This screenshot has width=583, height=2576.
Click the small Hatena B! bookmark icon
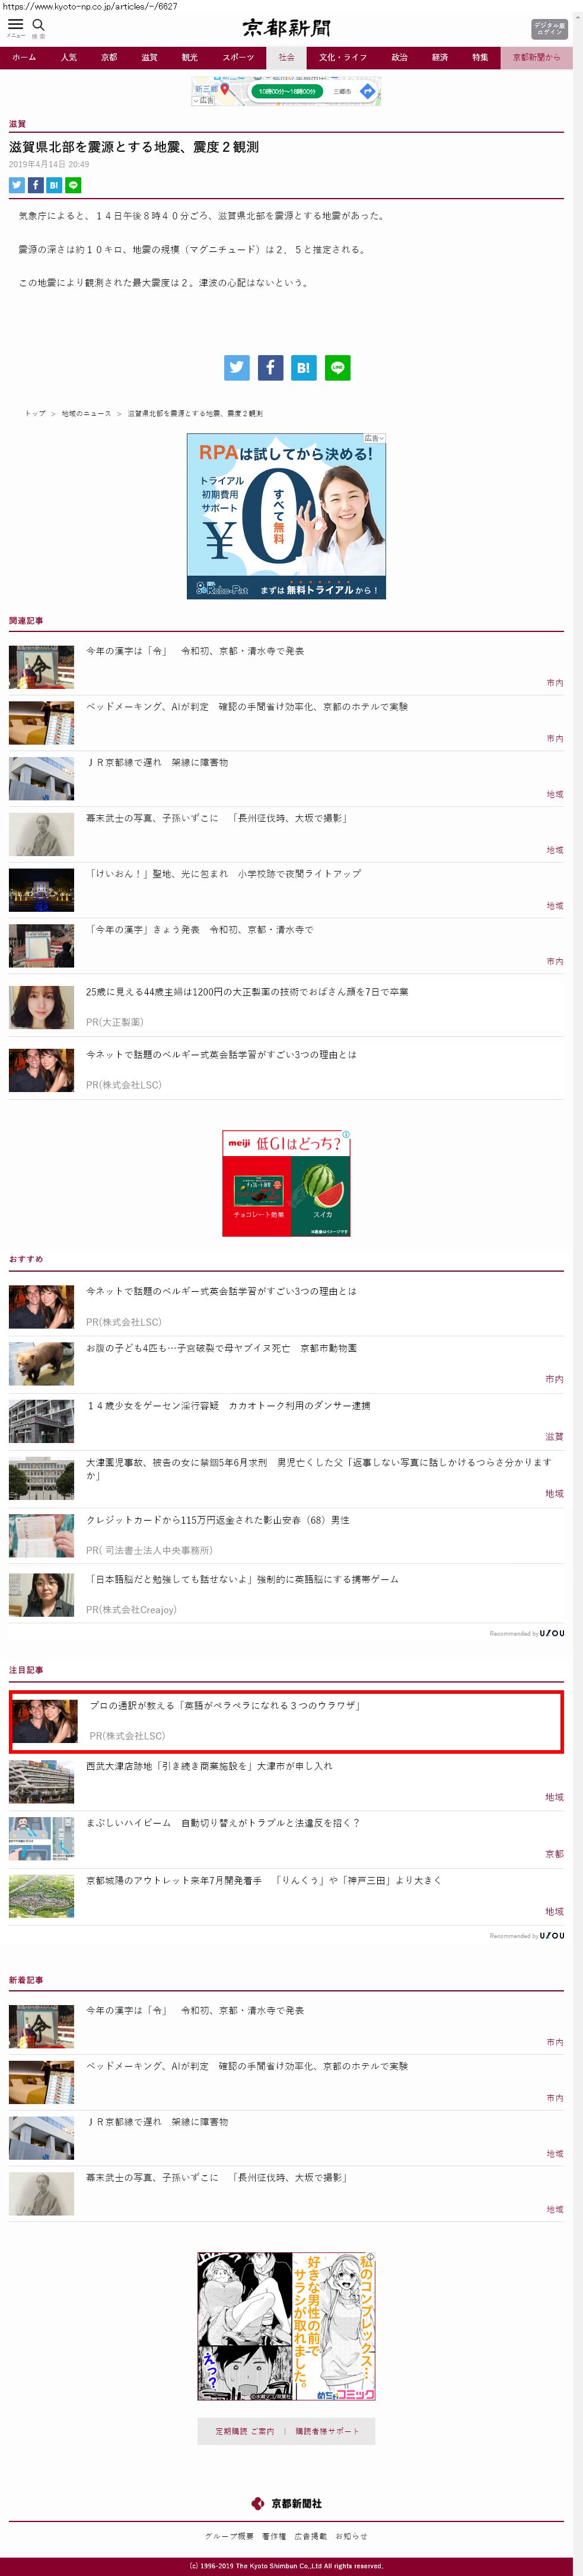[54, 185]
